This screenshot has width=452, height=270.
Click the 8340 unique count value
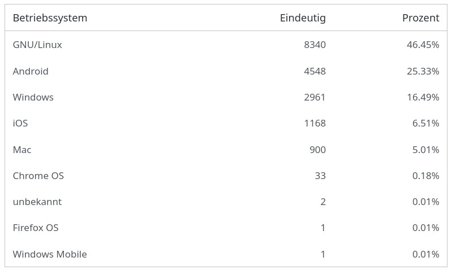[315, 45]
